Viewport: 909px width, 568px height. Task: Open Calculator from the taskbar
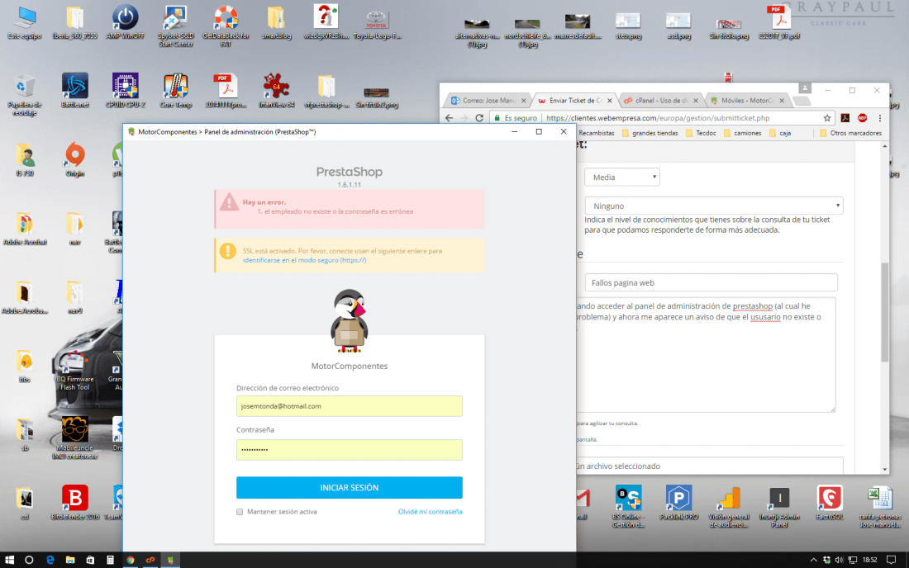pyautogui.click(x=110, y=560)
